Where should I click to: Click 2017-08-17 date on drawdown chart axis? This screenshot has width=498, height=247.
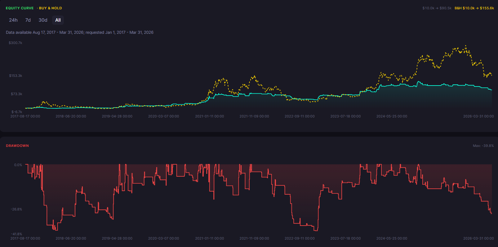tap(25, 238)
